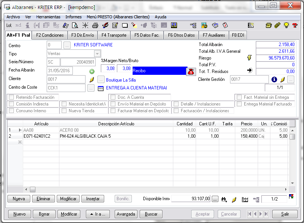Click the print preview magnifier icon

[x=75, y=25]
